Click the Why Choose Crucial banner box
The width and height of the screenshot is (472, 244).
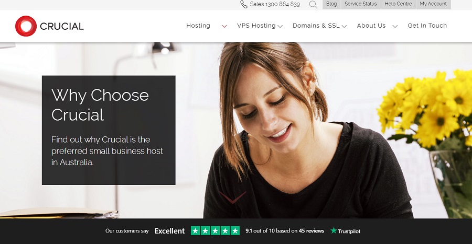(x=109, y=130)
